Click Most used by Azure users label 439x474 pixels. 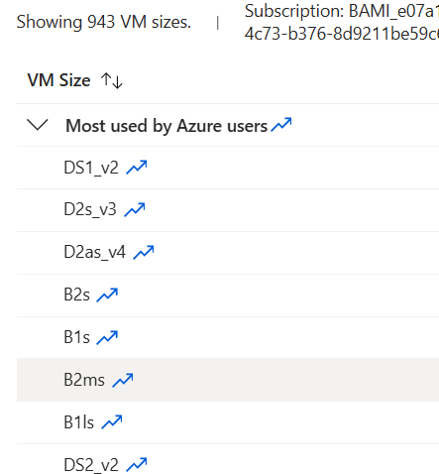pos(166,126)
